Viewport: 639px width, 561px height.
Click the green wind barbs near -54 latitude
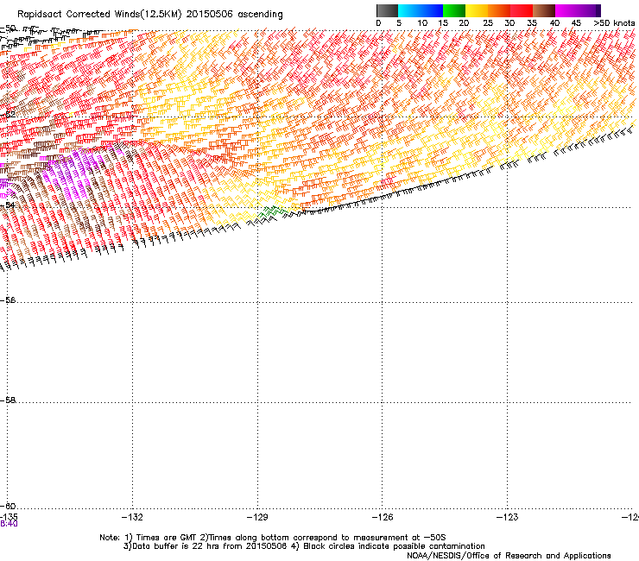click(272, 211)
